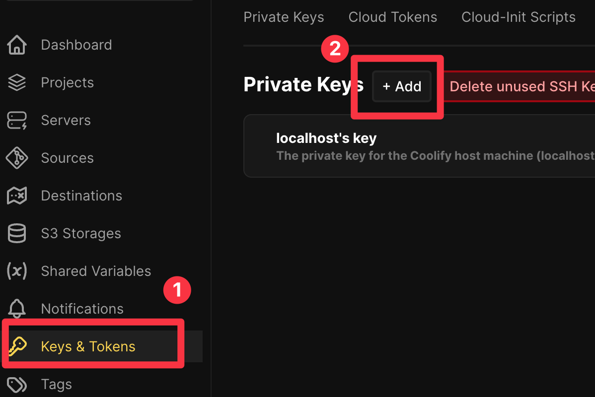Click the git Sources icon
The width and height of the screenshot is (595, 397).
17,158
